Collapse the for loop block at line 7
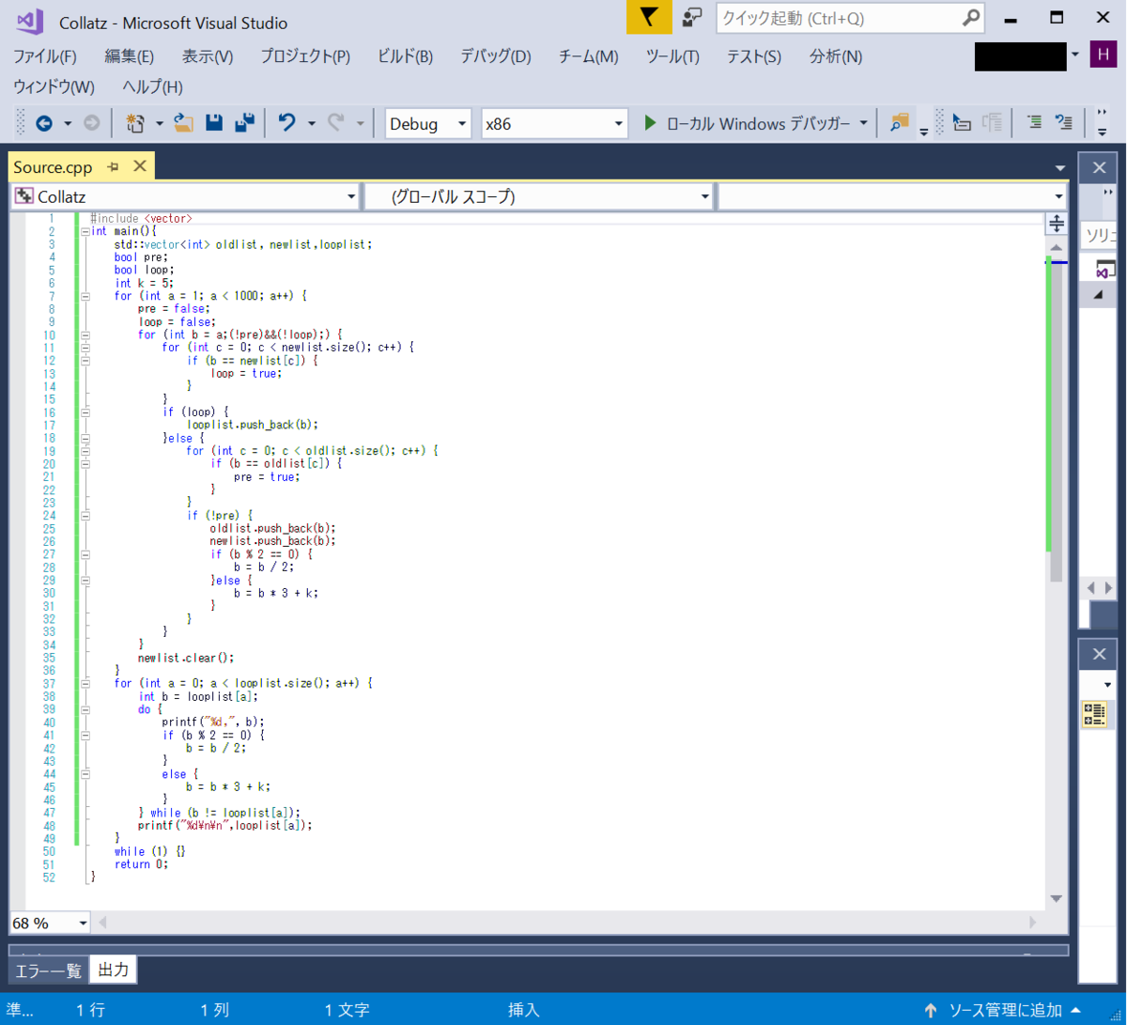Viewport: 1127px width, 1025px height. 85,296
